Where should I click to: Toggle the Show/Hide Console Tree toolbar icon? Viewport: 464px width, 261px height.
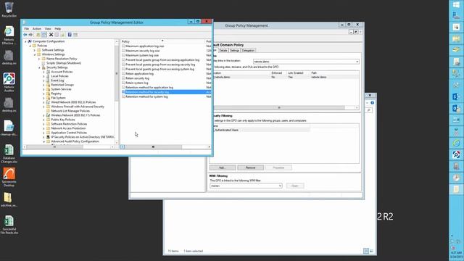(43, 35)
